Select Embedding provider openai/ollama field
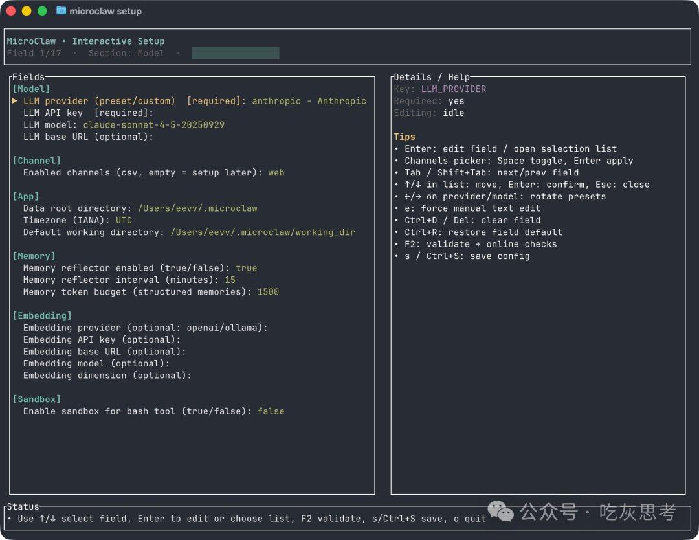699x540 pixels. click(x=146, y=328)
